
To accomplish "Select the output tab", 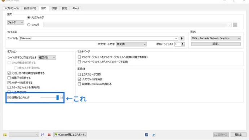I will click(x=44, y=8).
